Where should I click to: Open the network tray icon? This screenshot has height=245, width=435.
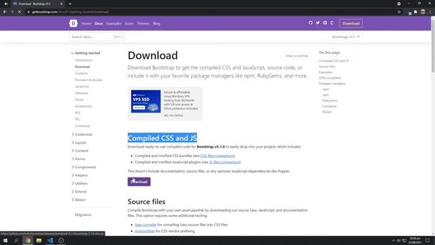pyautogui.click(x=404, y=240)
